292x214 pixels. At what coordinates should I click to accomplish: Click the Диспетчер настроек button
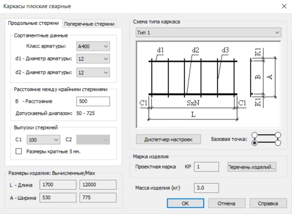(168, 140)
